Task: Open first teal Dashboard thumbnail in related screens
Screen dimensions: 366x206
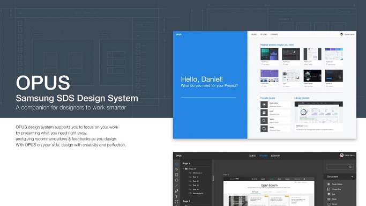Action: 270,54
